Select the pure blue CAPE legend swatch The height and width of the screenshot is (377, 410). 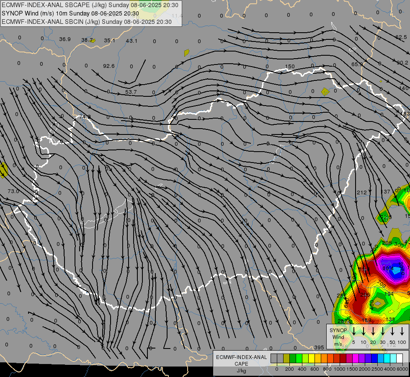click(x=374, y=359)
